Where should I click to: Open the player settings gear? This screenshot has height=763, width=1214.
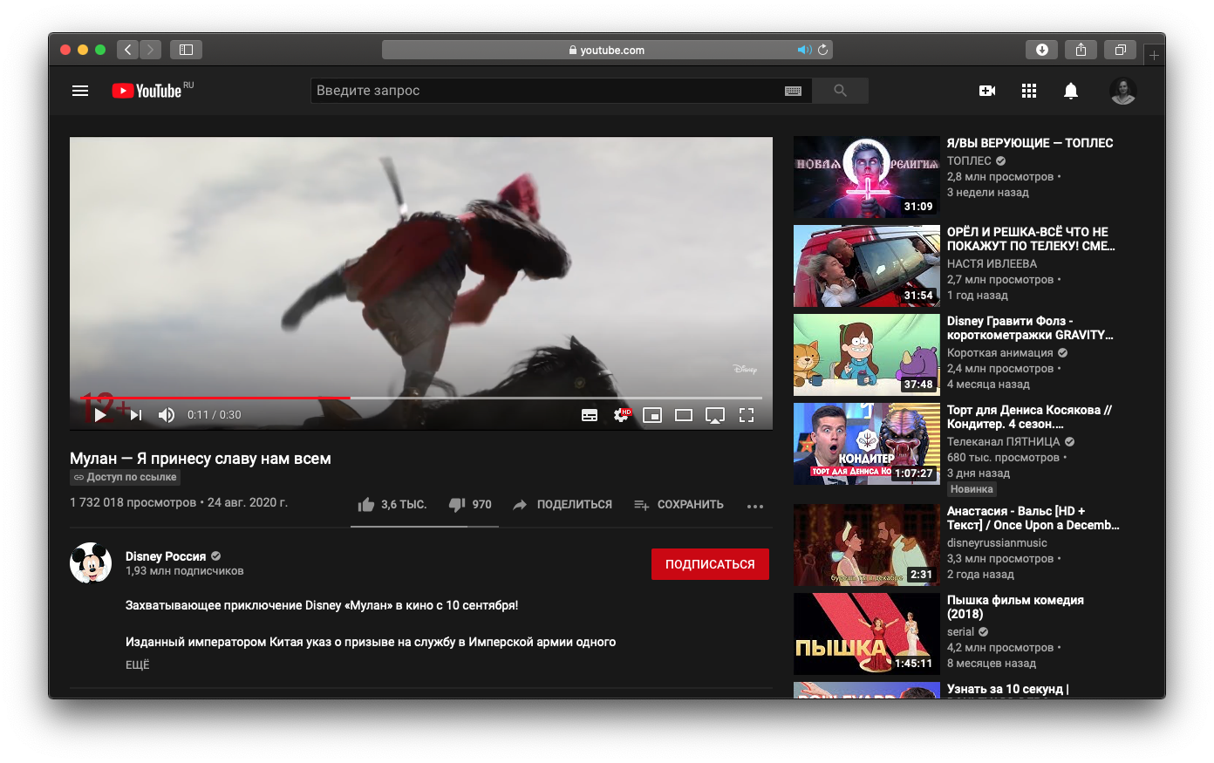coord(621,415)
